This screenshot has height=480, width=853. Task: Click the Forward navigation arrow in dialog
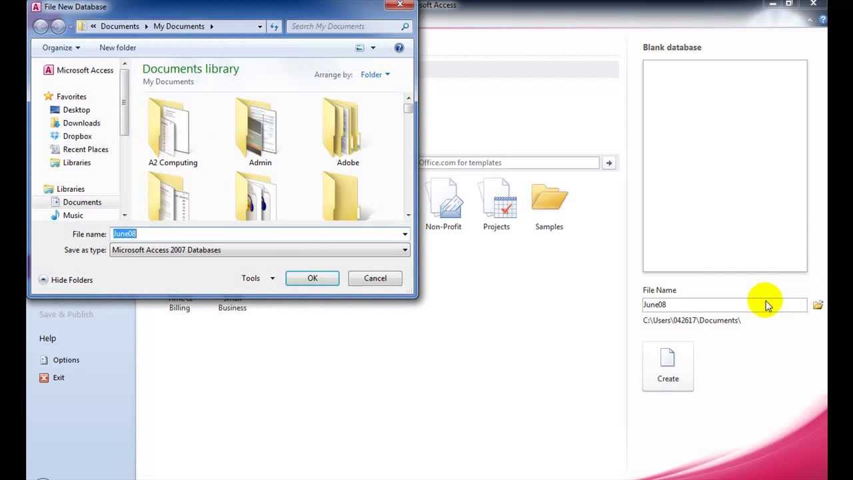[x=58, y=26]
